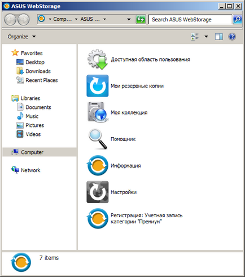Click the Мои резервные копии label
The height and width of the screenshot is (277, 245).
click(137, 86)
